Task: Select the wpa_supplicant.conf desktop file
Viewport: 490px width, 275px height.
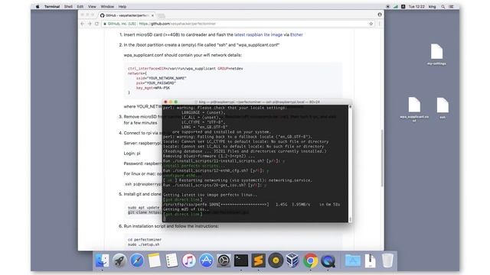Action: [x=414, y=108]
